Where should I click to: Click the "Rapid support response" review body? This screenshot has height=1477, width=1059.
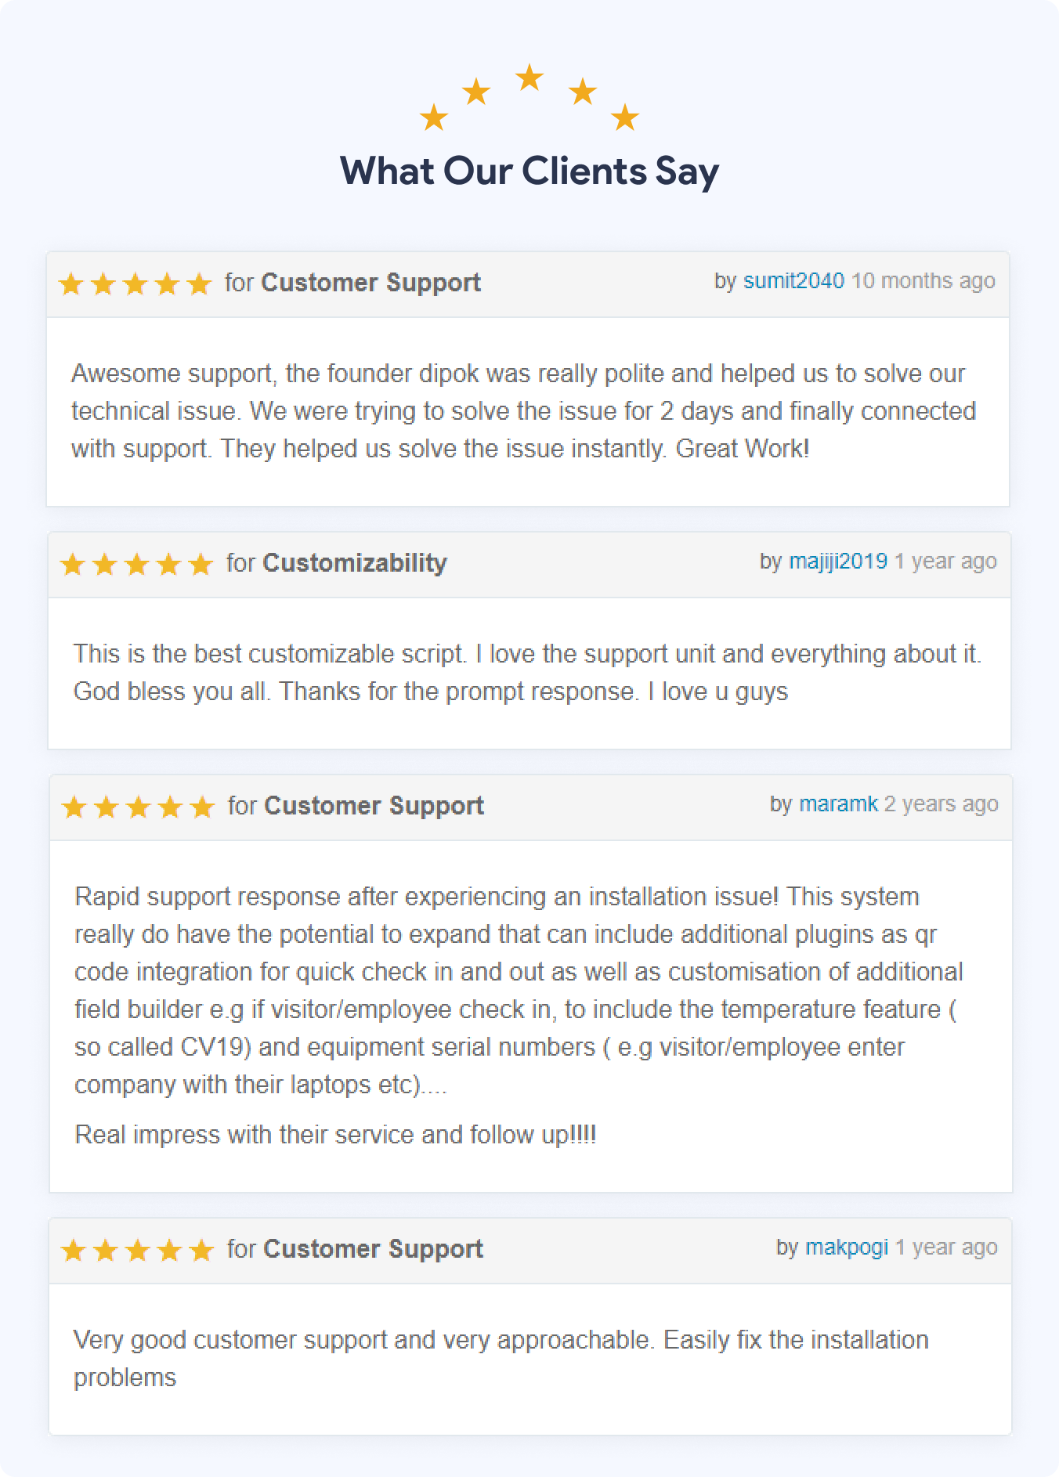519,991
